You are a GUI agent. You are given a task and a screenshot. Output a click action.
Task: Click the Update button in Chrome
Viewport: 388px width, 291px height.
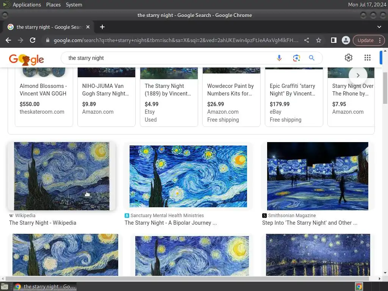(366, 40)
